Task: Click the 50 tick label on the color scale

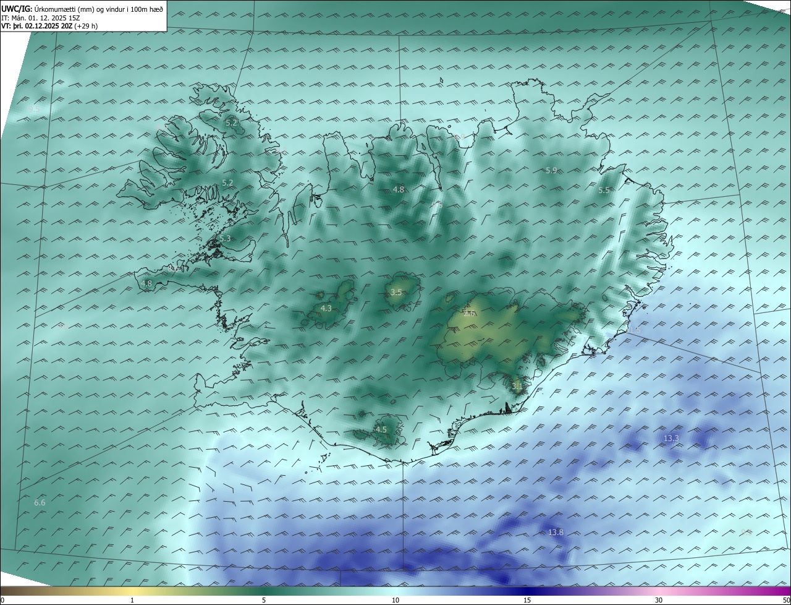Action: [x=786, y=600]
